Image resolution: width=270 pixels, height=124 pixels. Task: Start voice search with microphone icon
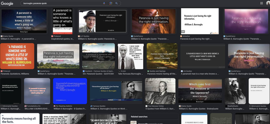[104, 3]
